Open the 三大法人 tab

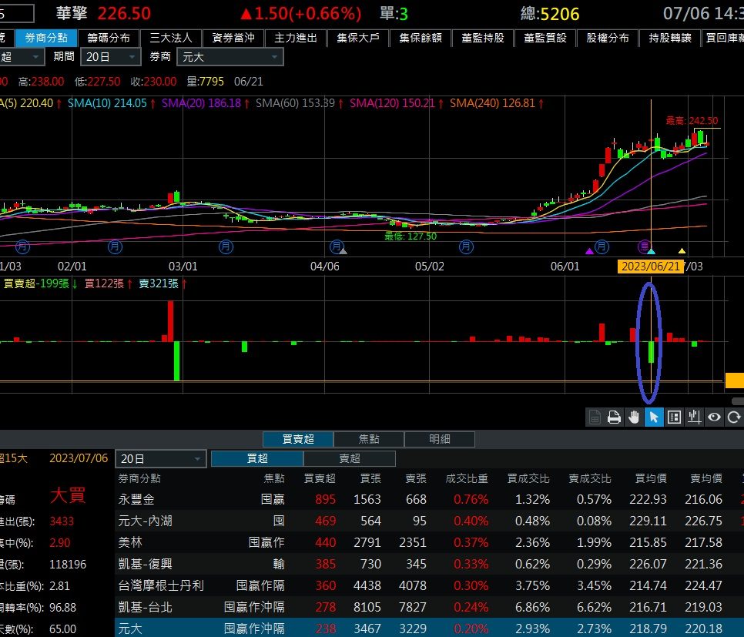tap(171, 38)
